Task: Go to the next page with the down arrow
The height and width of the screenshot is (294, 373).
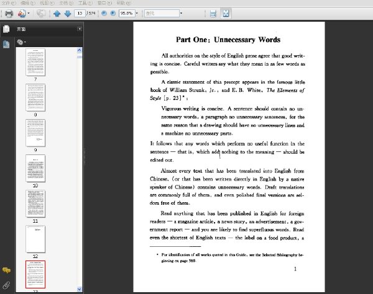Action: [x=68, y=14]
